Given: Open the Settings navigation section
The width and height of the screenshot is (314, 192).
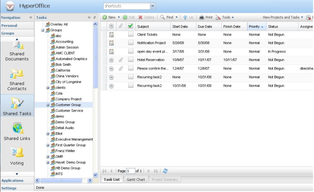Looking at the screenshot, I should pos(17,188).
